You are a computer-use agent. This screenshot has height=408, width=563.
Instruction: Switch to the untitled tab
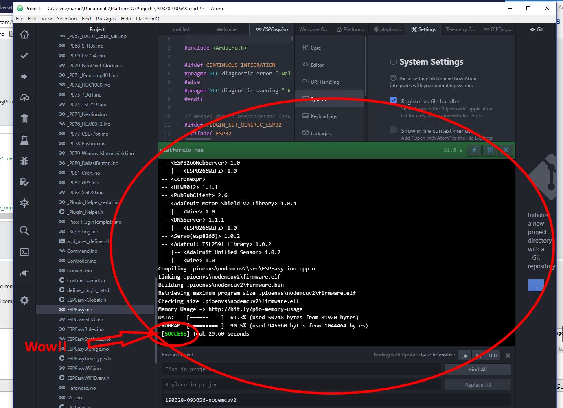pyautogui.click(x=181, y=29)
